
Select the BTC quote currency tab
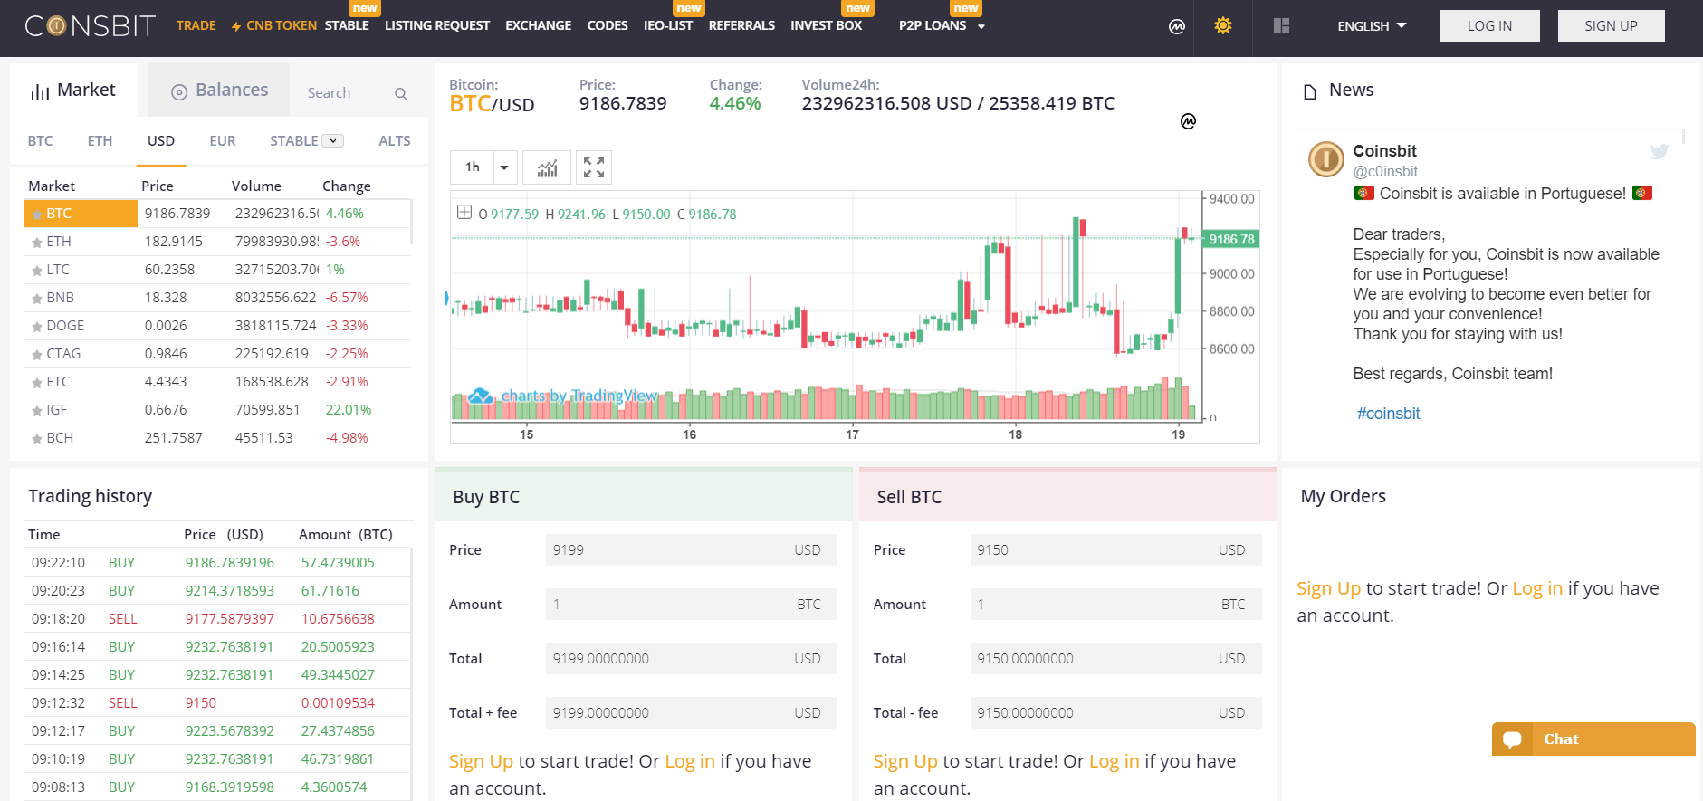click(x=40, y=141)
